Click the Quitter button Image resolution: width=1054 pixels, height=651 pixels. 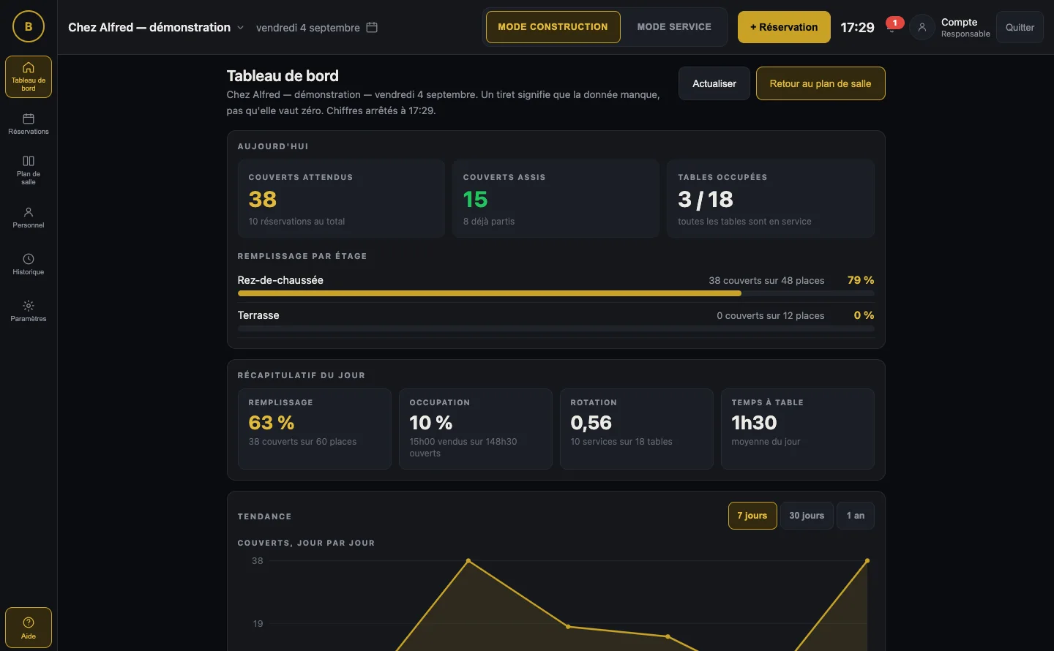pyautogui.click(x=1020, y=27)
